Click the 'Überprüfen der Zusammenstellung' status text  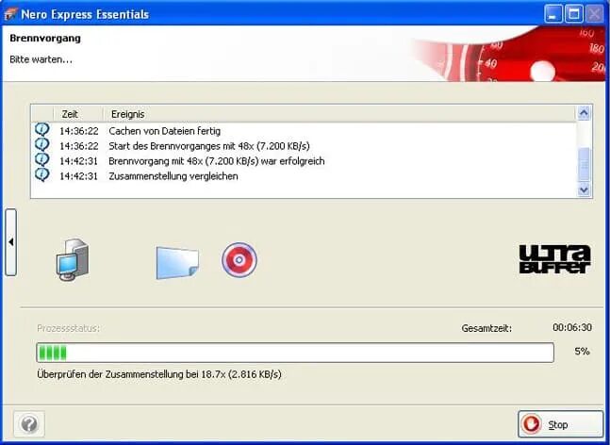159,374
